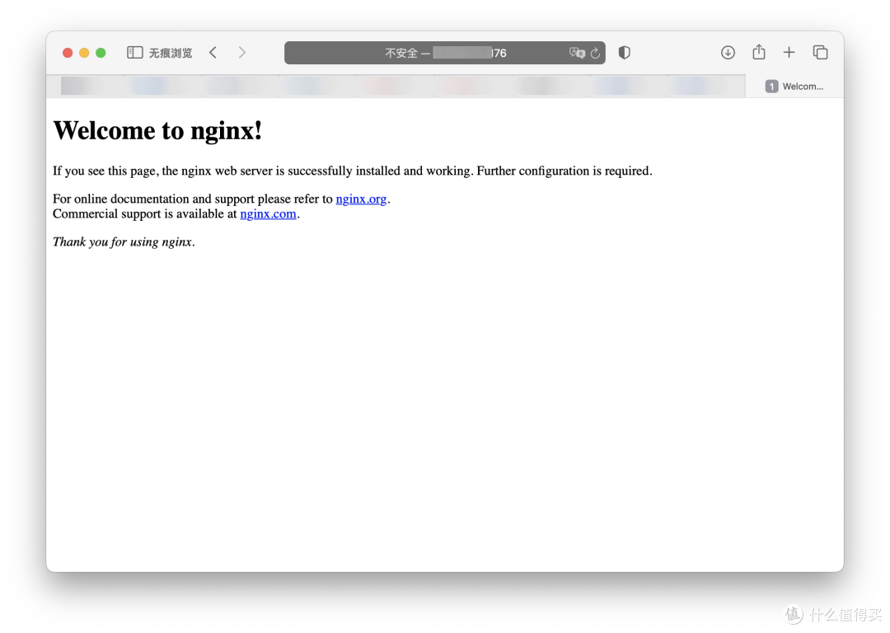Click the "Further configuration is required." sentence
890x633 pixels.
(x=564, y=171)
